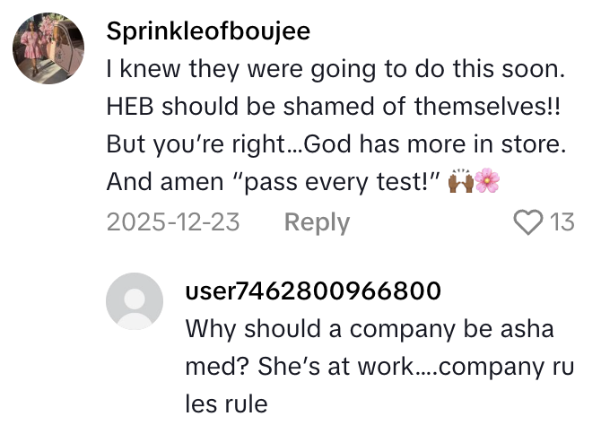Click the 13 likes count
This screenshot has width=601, height=425.
pos(562,221)
